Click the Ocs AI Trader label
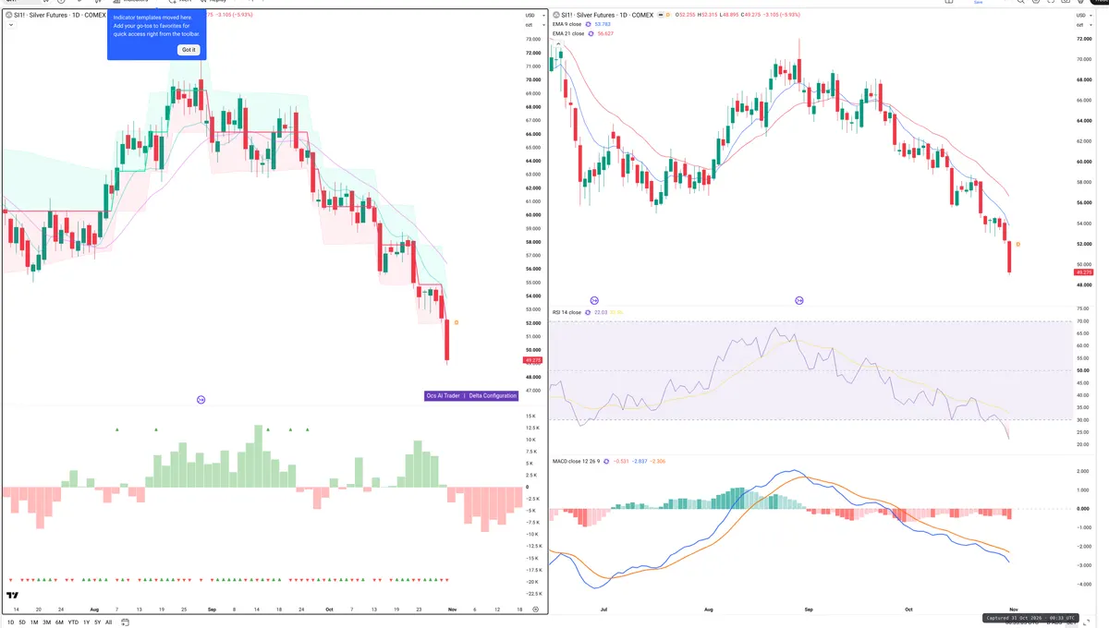 click(444, 395)
